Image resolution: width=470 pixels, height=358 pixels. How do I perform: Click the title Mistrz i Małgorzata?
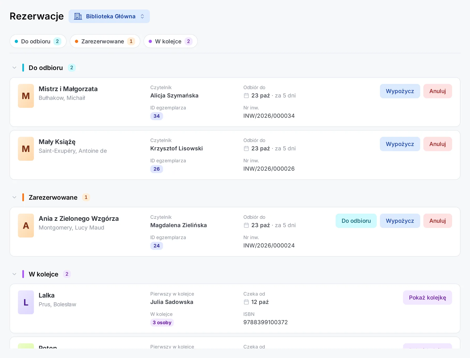(68, 89)
